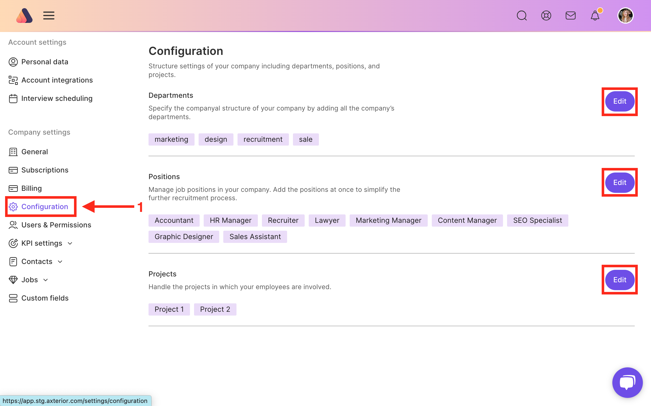
Task: Click the Subscriptions card icon
Action: tap(13, 170)
